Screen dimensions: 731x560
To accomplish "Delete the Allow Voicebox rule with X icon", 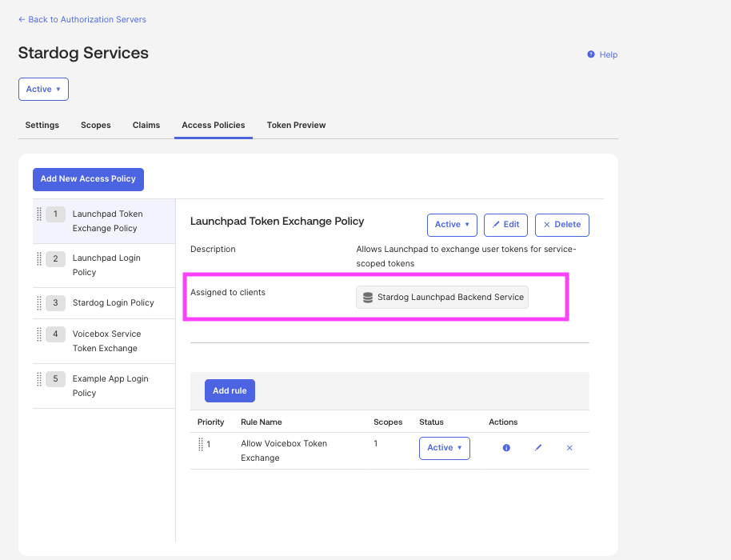I will click(569, 448).
